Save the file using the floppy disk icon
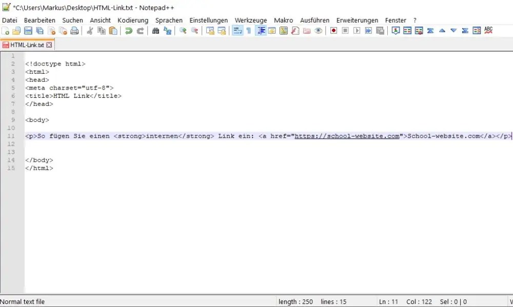Image resolution: width=513 pixels, height=307 pixels. 28,31
